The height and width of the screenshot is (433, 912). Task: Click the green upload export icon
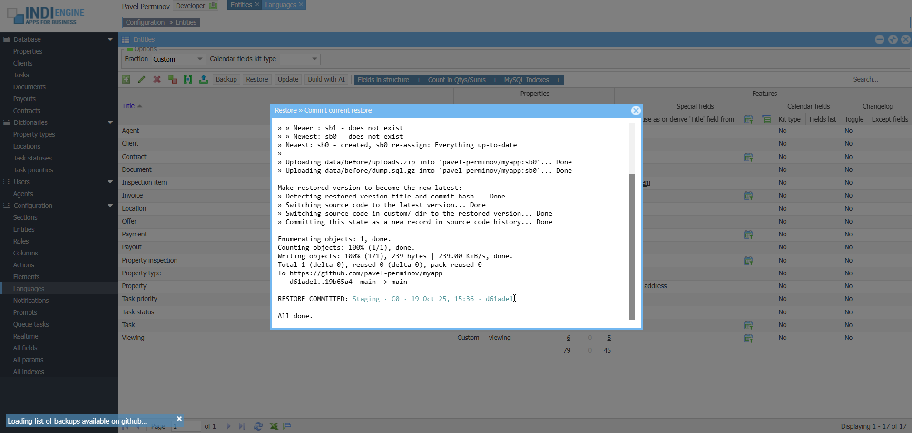point(204,79)
